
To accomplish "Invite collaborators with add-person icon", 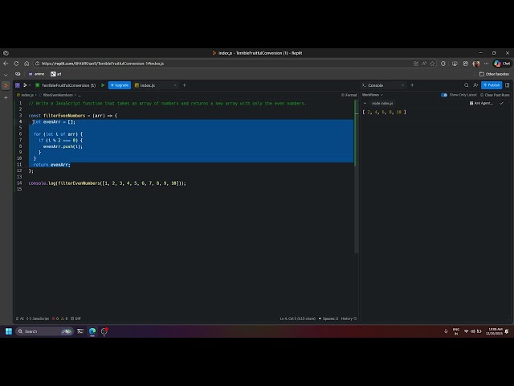I will tap(475, 85).
